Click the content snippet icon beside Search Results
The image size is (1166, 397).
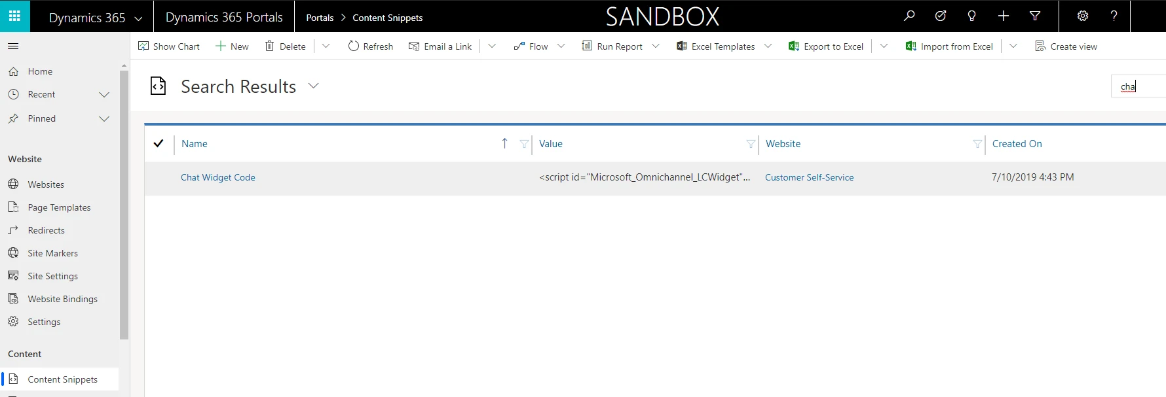click(158, 86)
